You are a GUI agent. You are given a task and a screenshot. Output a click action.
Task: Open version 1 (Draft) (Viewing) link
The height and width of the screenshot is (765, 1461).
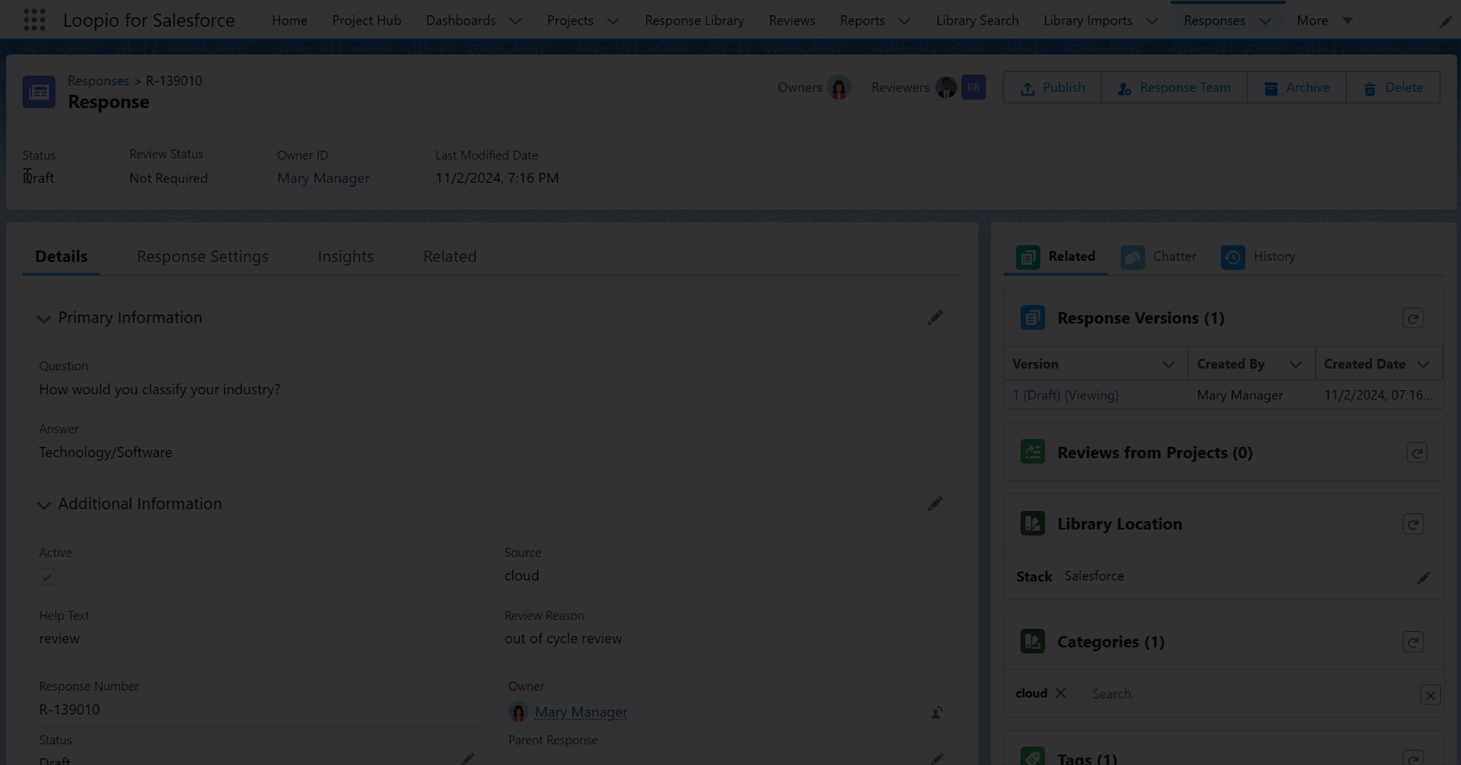pyautogui.click(x=1066, y=396)
